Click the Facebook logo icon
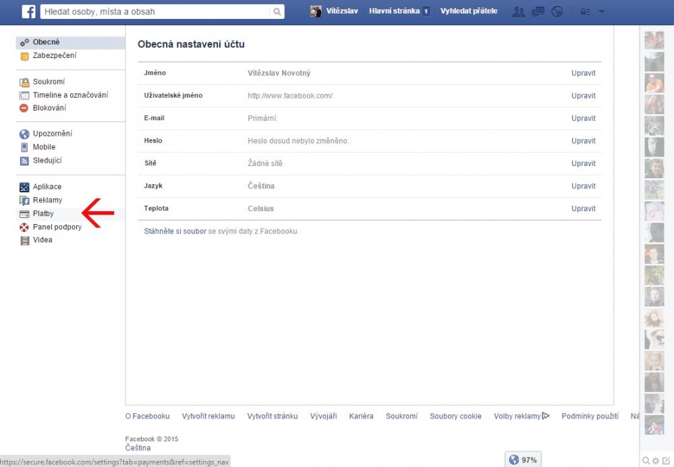The width and height of the screenshot is (674, 467). coord(28,11)
